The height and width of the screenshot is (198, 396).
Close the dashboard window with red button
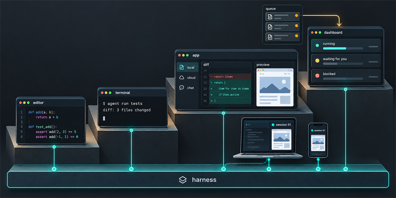(313, 33)
